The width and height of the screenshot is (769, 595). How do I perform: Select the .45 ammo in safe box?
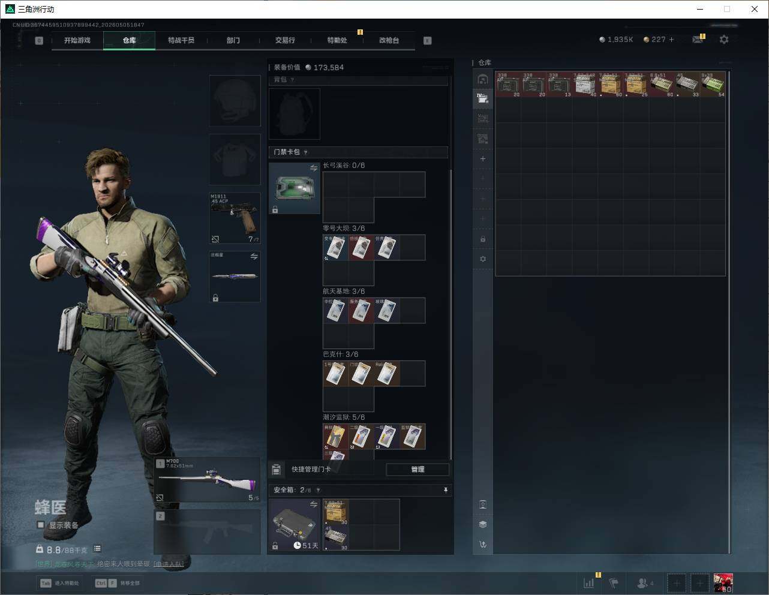[336, 538]
